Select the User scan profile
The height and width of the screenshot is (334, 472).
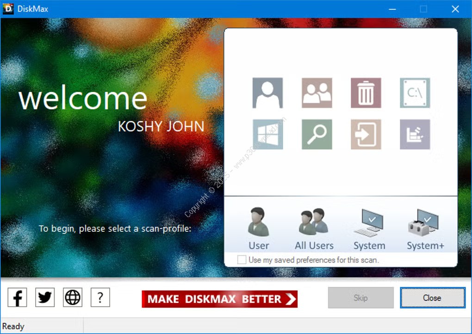259,229
